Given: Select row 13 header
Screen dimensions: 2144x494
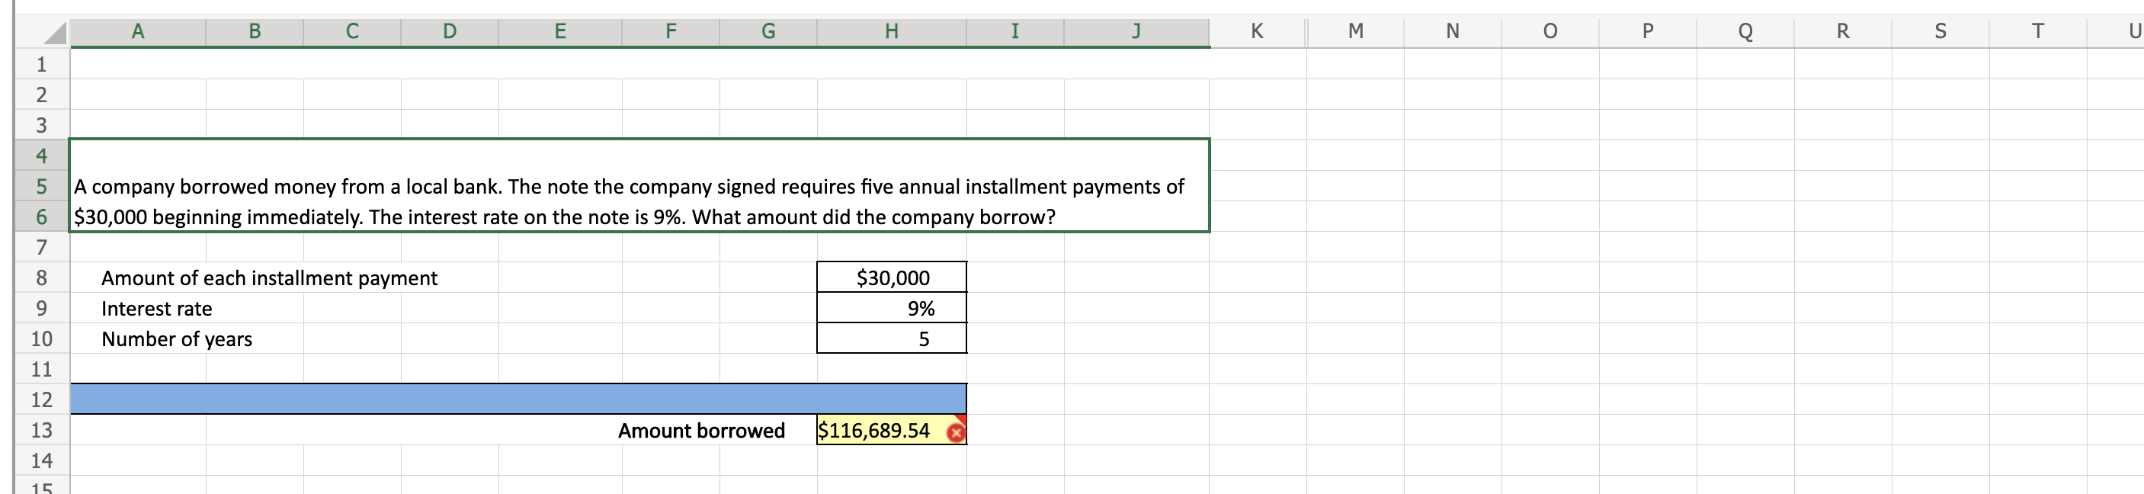Looking at the screenshot, I should (x=42, y=430).
